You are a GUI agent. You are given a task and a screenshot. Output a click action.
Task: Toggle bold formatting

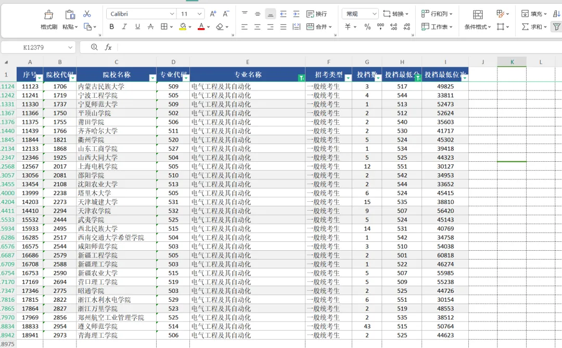pos(112,27)
